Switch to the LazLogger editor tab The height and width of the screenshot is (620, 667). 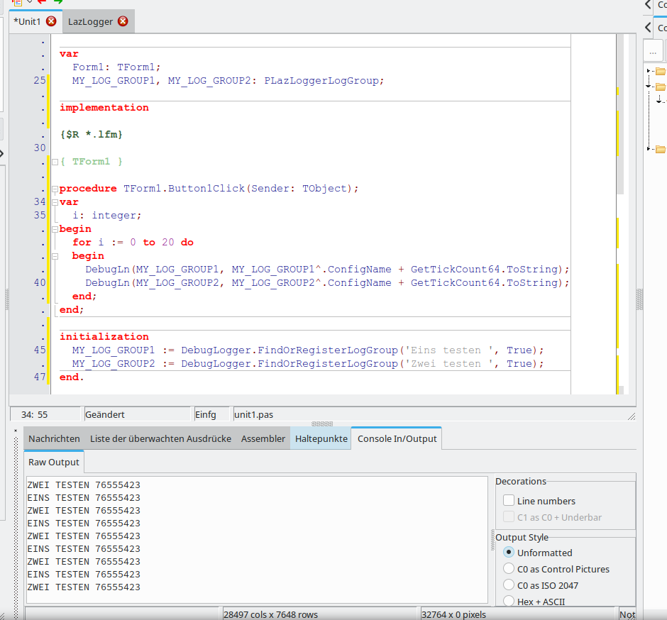click(x=90, y=21)
